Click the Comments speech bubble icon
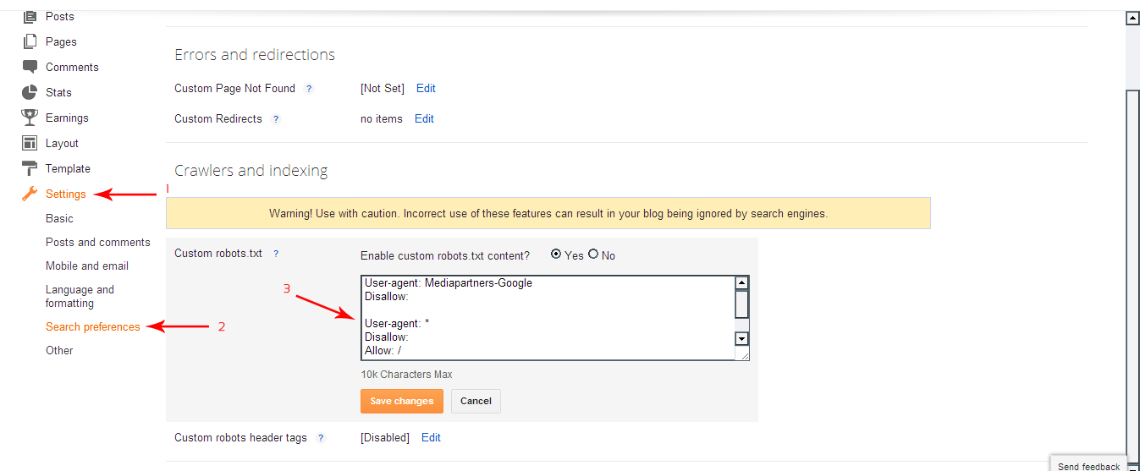The width and height of the screenshot is (1140, 471). point(30,67)
